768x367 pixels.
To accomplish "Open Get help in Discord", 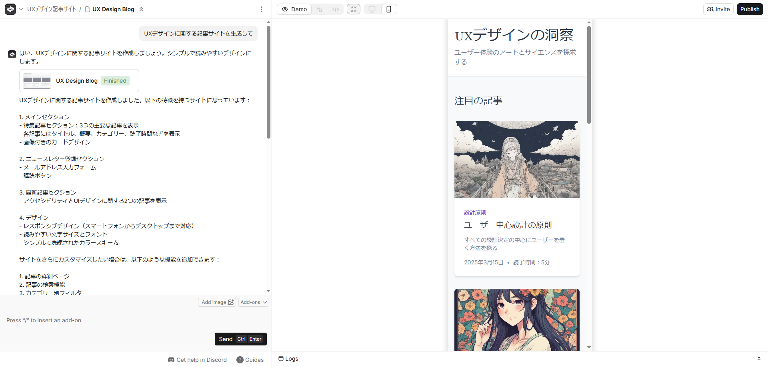I will [197, 360].
